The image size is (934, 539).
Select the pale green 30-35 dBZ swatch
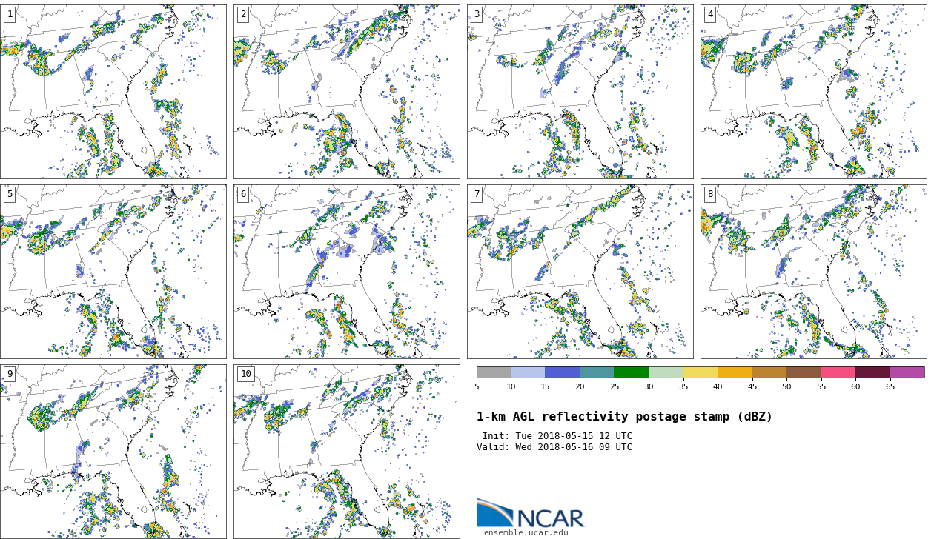pyautogui.click(x=666, y=372)
